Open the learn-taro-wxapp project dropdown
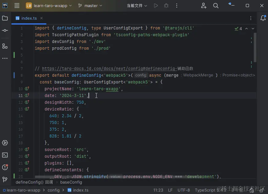Image resolution: width=268 pixels, height=194 pixels. coord(49,6)
